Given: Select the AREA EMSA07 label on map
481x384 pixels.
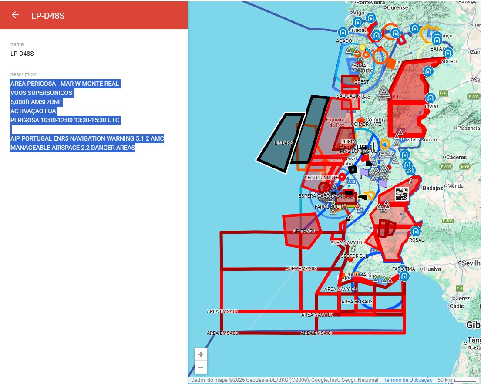Looking at the screenshot, I should 222,311.
